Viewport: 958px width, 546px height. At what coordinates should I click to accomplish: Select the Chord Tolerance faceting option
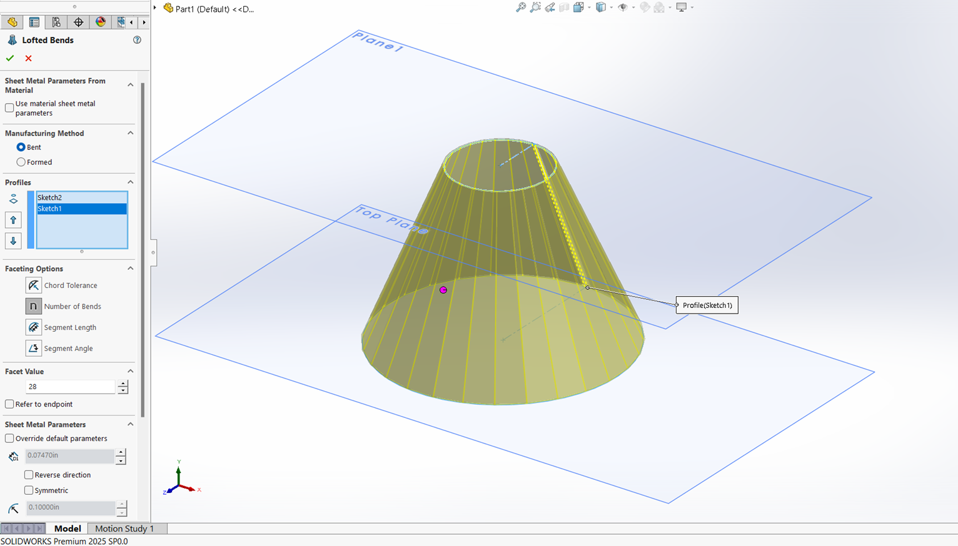tap(34, 285)
